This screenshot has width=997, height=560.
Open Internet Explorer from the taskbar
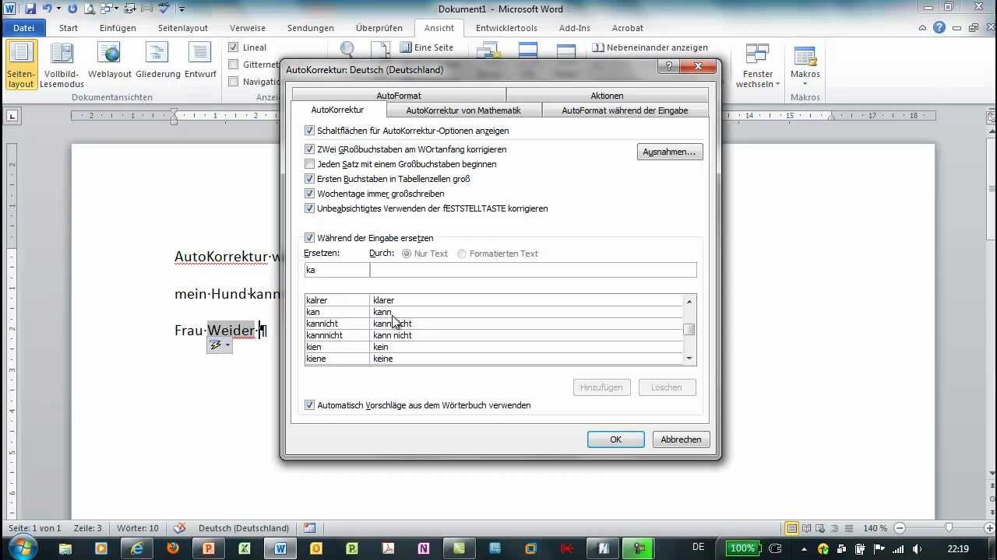click(137, 548)
